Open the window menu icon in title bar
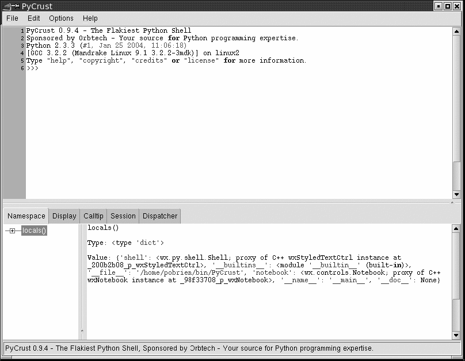Screen dimensions: 465x361 8,6
